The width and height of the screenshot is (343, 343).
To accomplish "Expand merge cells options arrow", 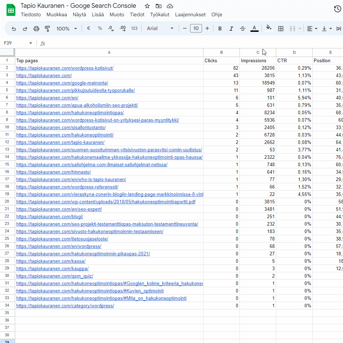I will click(x=300, y=29).
